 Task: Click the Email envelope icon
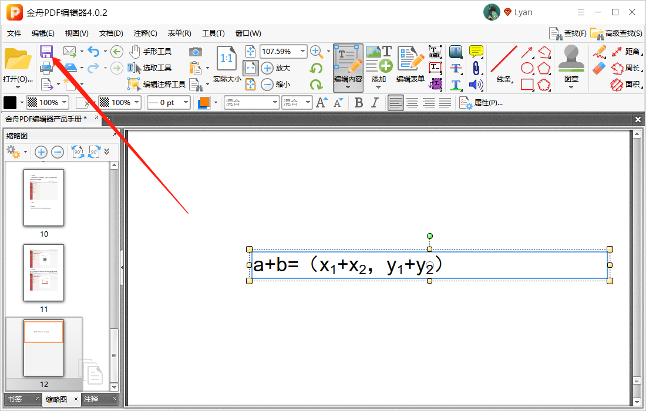(x=70, y=52)
